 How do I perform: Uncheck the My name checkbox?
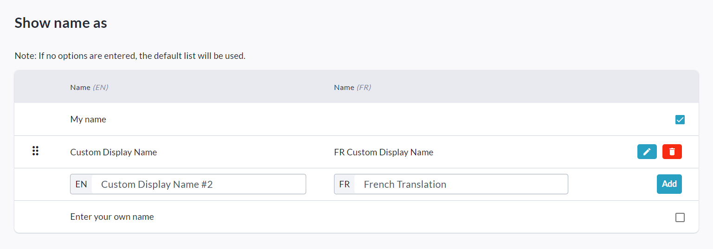pos(680,120)
